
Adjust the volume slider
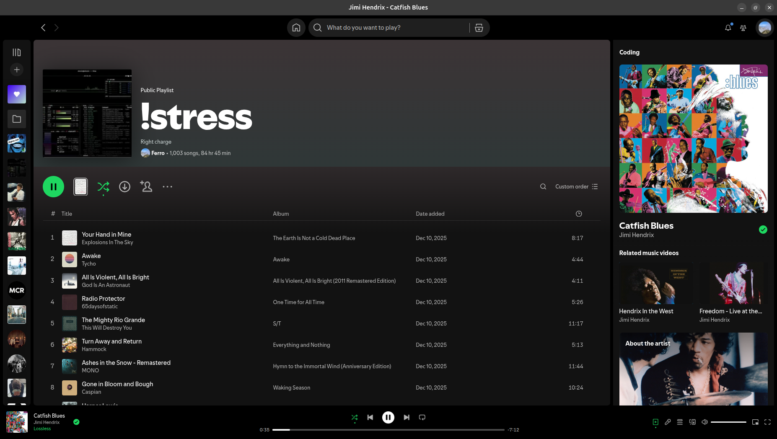[x=728, y=422]
